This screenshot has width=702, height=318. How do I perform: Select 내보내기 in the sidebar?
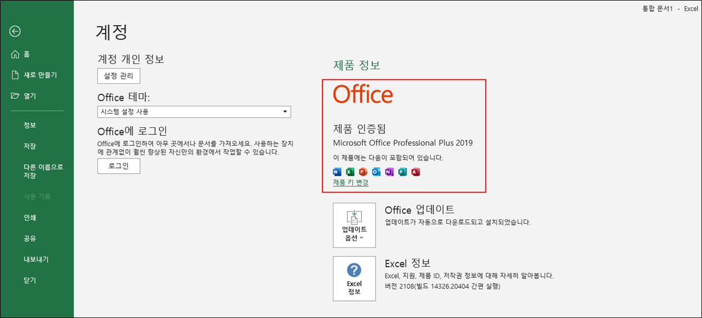(37, 259)
